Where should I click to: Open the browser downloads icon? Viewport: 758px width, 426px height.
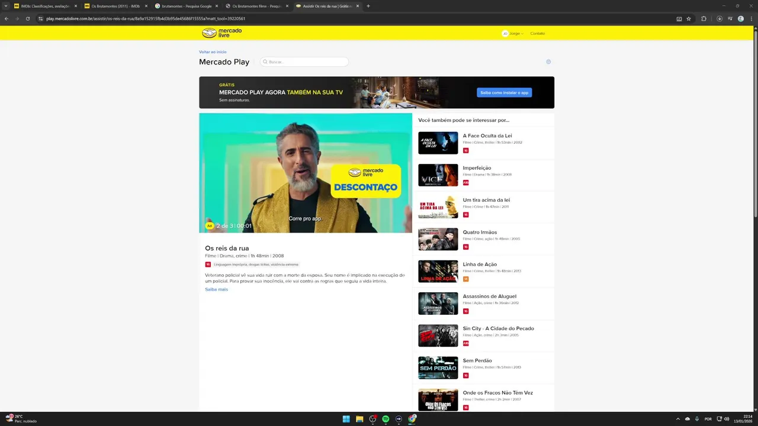coord(720,18)
